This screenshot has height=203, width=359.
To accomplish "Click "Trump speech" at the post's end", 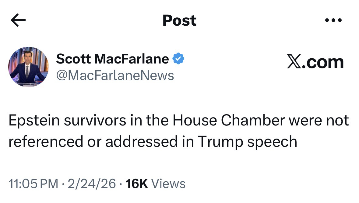I will 247,141.
